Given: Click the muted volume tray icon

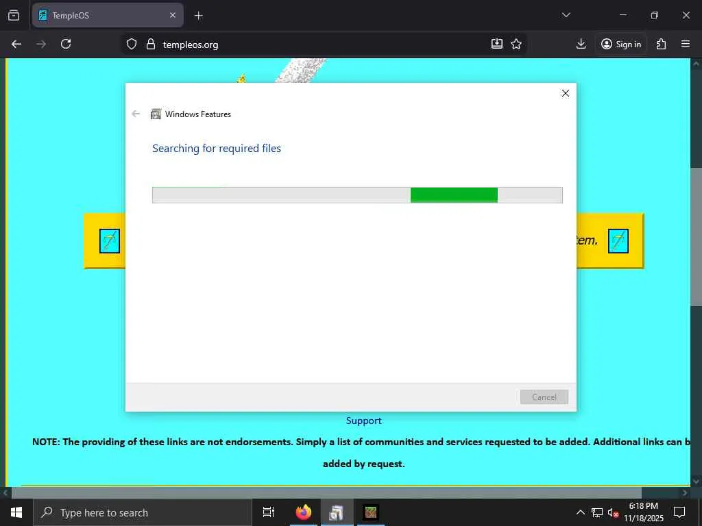Looking at the screenshot, I should tap(613, 512).
